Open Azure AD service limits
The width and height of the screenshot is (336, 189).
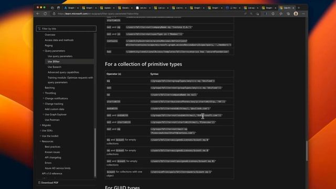(58, 168)
